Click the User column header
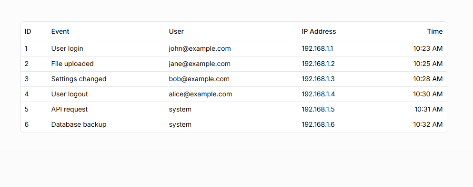The width and height of the screenshot is (473, 187). pos(176,32)
